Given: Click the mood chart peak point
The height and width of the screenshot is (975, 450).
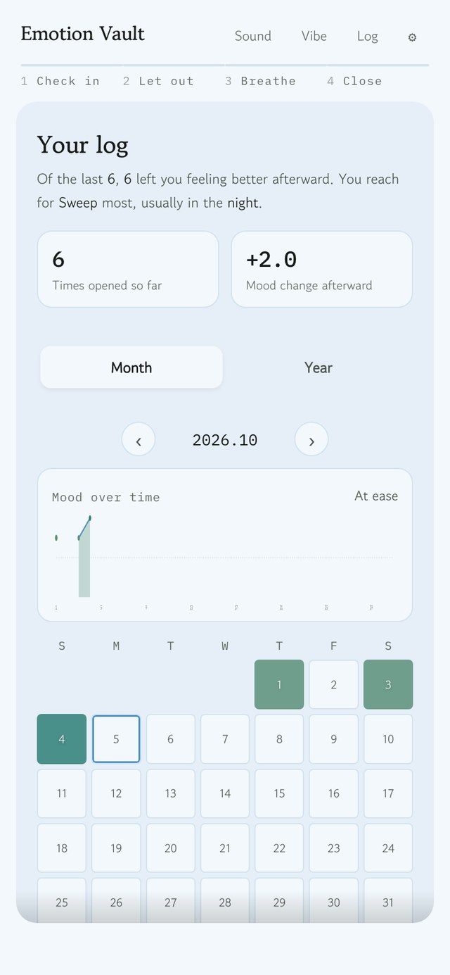Looking at the screenshot, I should [x=90, y=518].
